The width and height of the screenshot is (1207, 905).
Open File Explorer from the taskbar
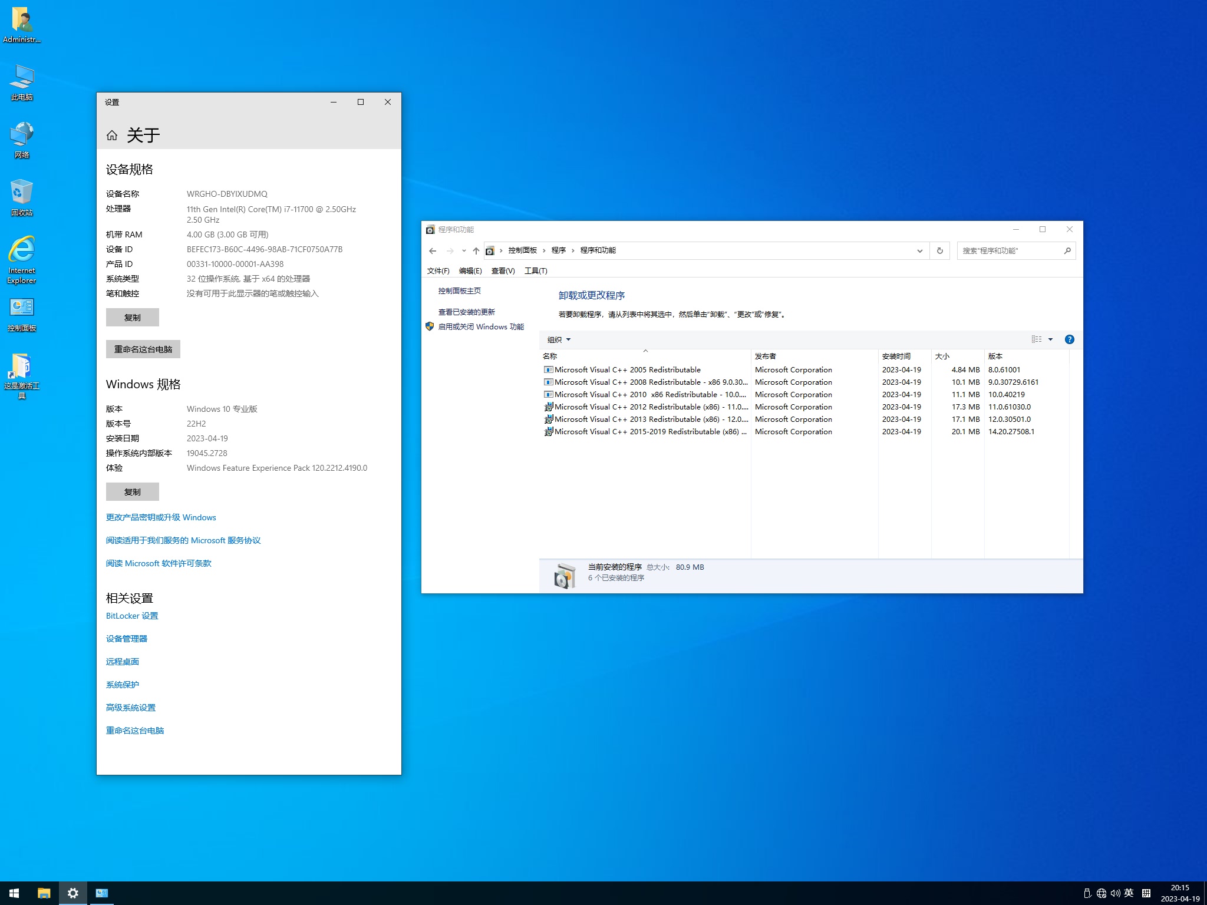(44, 893)
